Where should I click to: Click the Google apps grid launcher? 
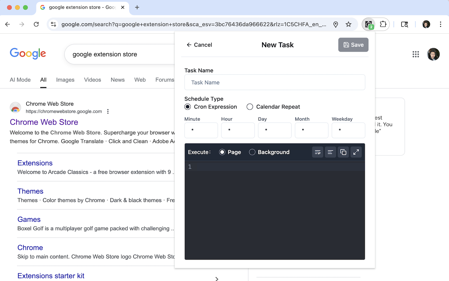tap(416, 54)
